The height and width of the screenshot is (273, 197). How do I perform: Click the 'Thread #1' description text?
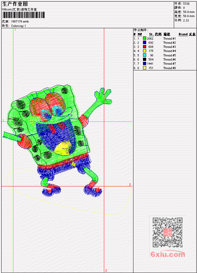pos(169,38)
